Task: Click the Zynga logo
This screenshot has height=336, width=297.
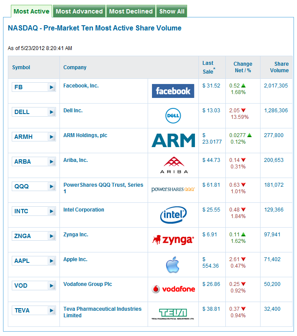Action: (x=173, y=240)
